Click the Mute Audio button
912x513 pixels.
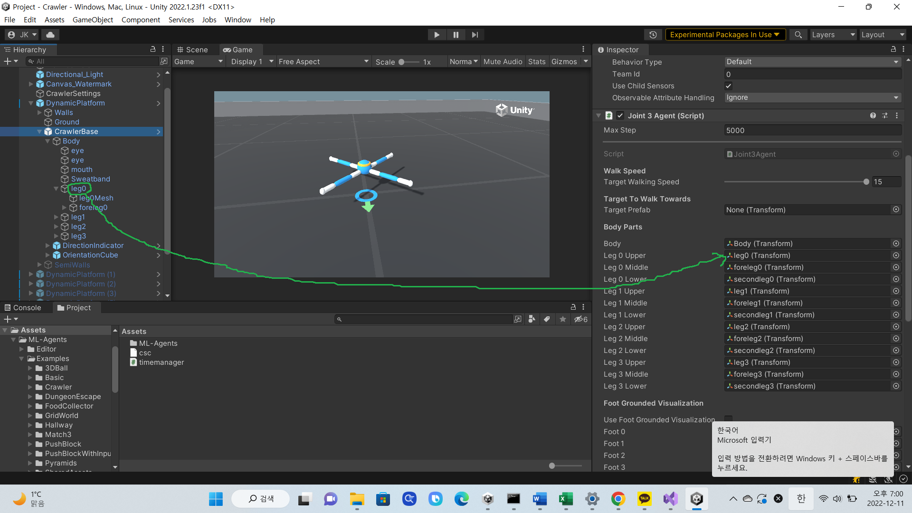point(503,62)
